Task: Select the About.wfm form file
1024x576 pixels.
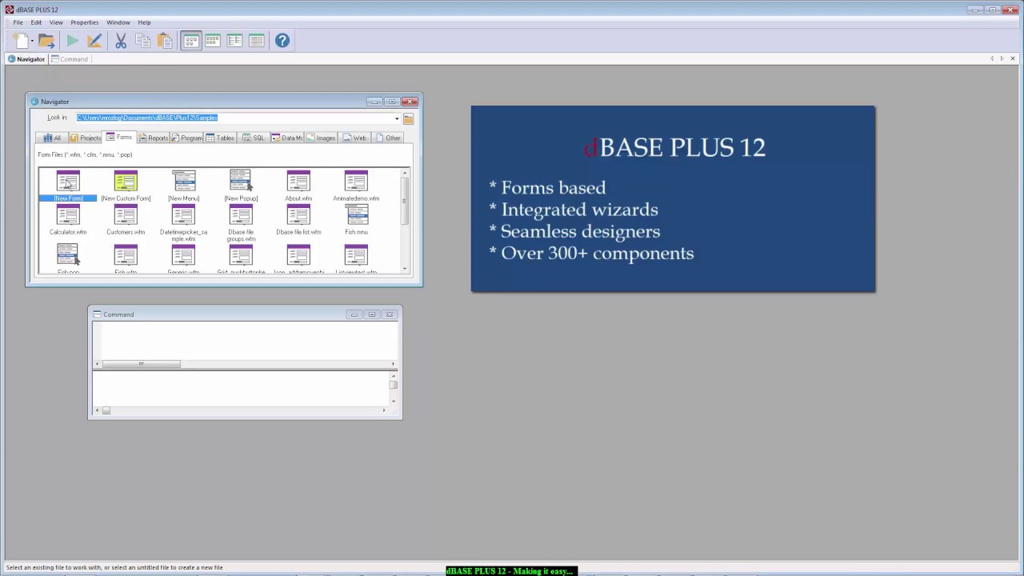Action: tap(298, 186)
